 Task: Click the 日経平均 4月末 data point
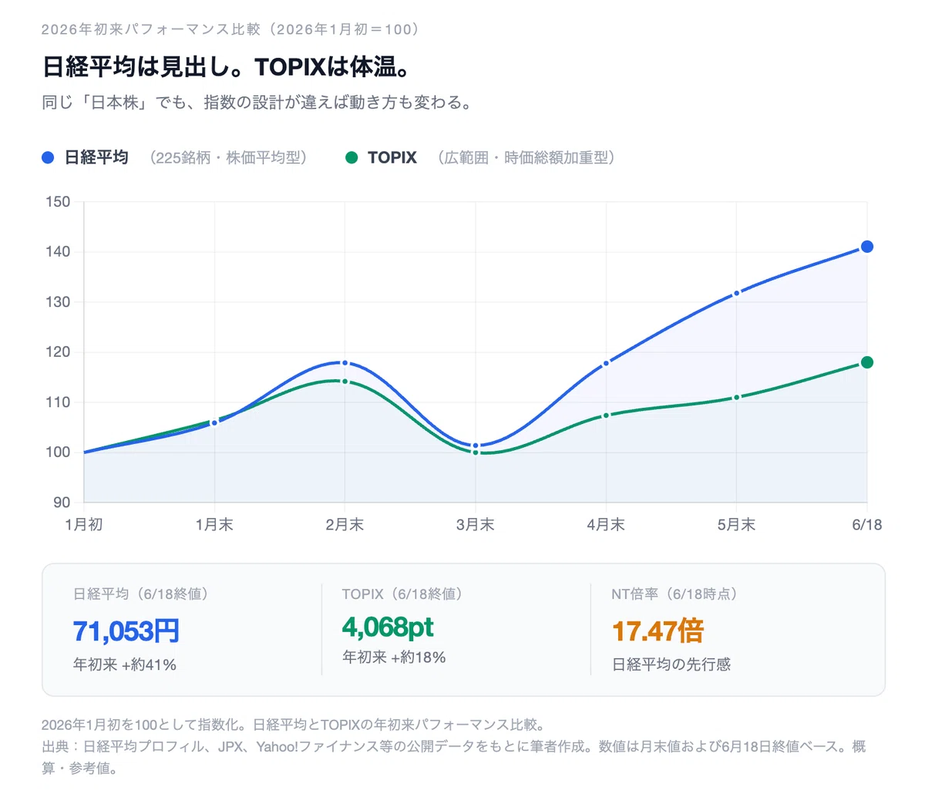coord(606,363)
